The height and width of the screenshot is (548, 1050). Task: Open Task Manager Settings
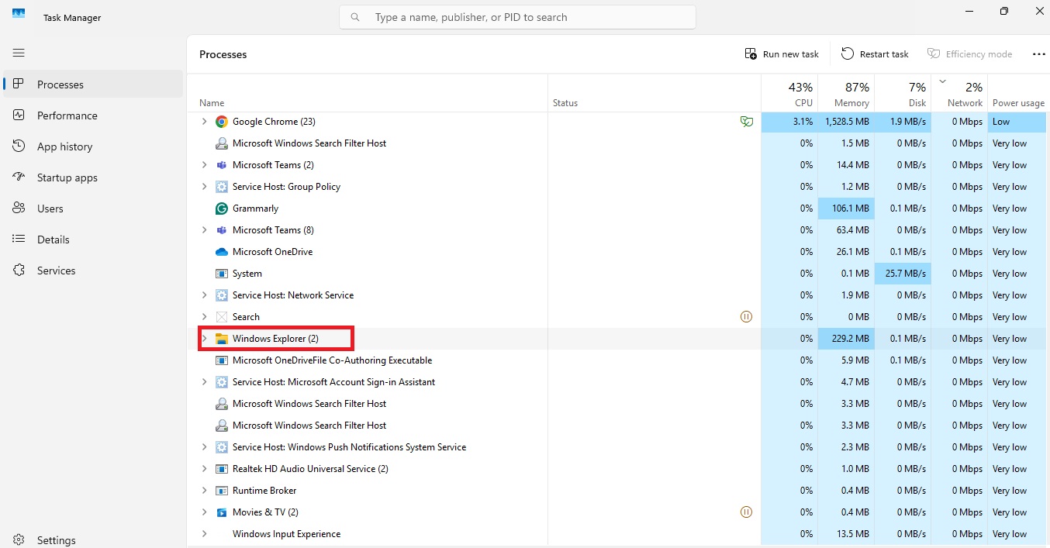click(x=93, y=540)
